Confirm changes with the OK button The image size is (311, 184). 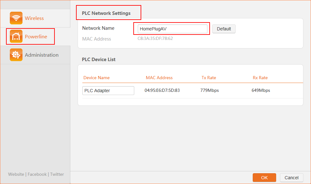click(x=264, y=178)
